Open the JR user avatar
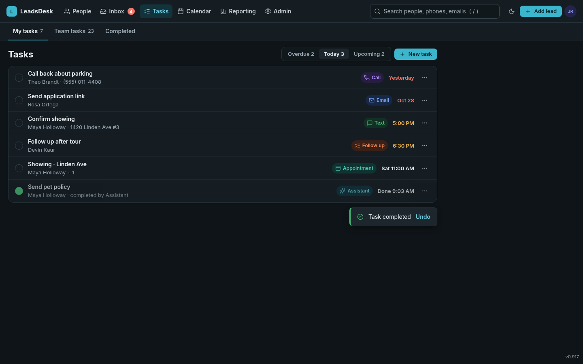Screen dimensions: 583x364 click(570, 11)
